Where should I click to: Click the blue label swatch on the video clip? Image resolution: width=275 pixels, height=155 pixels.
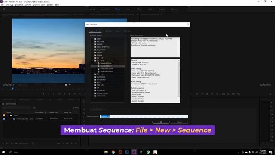(x=4, y=119)
